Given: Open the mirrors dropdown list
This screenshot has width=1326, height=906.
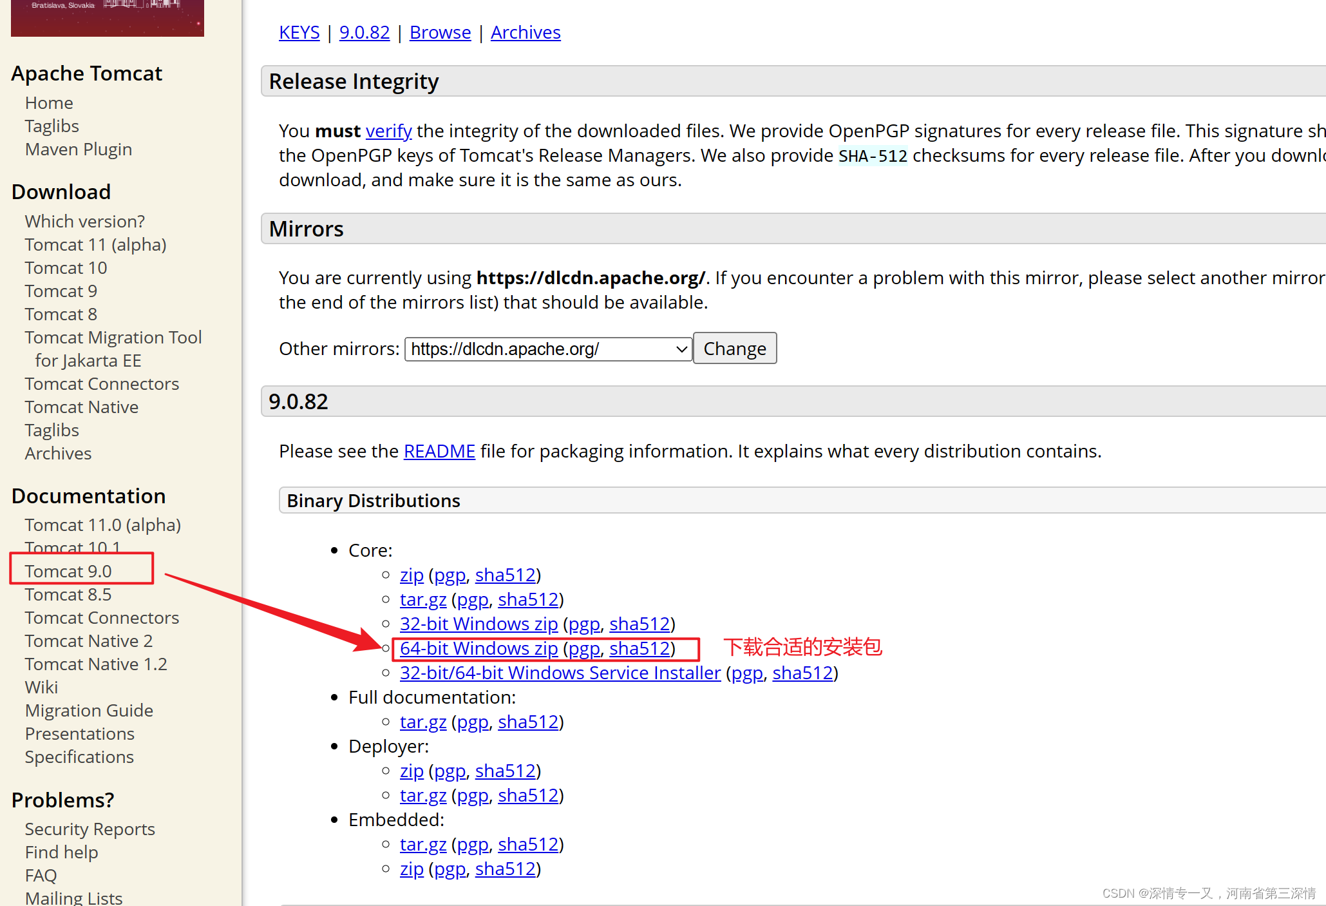Looking at the screenshot, I should [548, 349].
